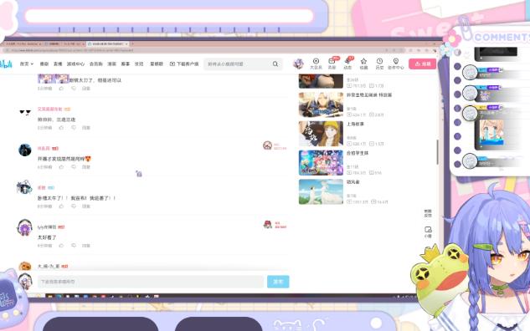The width and height of the screenshot is (530, 331).
Task: Go to 游戏中心 in the top navigation
Action: pyautogui.click(x=75, y=64)
